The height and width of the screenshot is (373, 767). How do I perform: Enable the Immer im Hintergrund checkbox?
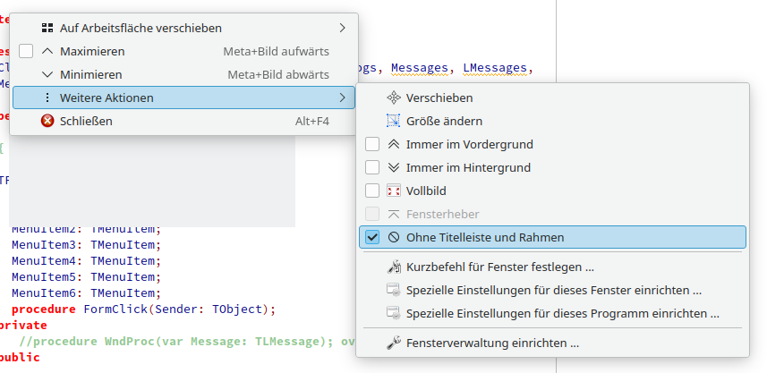coord(372,167)
